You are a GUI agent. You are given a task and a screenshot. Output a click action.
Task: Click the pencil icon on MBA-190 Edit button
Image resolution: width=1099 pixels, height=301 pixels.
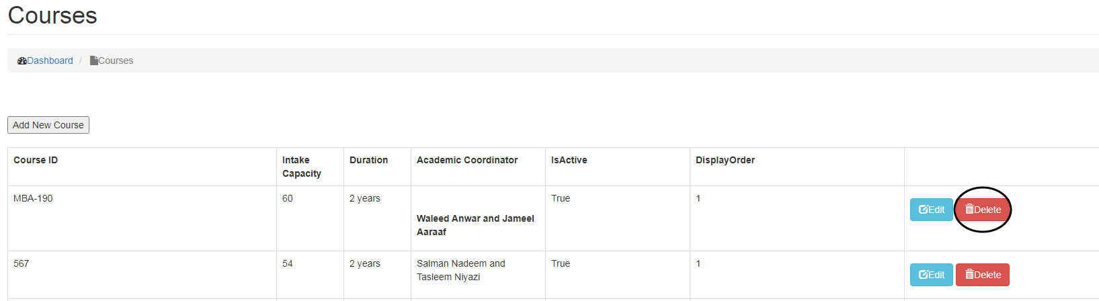(x=924, y=210)
